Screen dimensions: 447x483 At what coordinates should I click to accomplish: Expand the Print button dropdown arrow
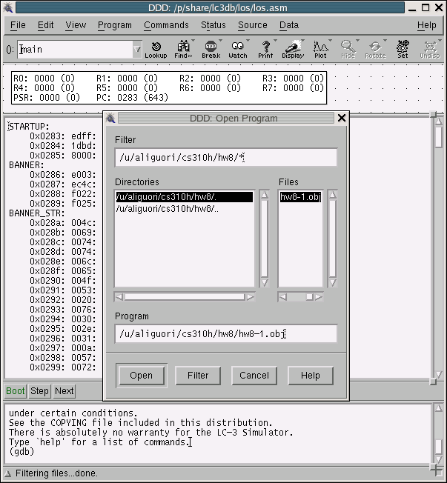tap(275, 40)
